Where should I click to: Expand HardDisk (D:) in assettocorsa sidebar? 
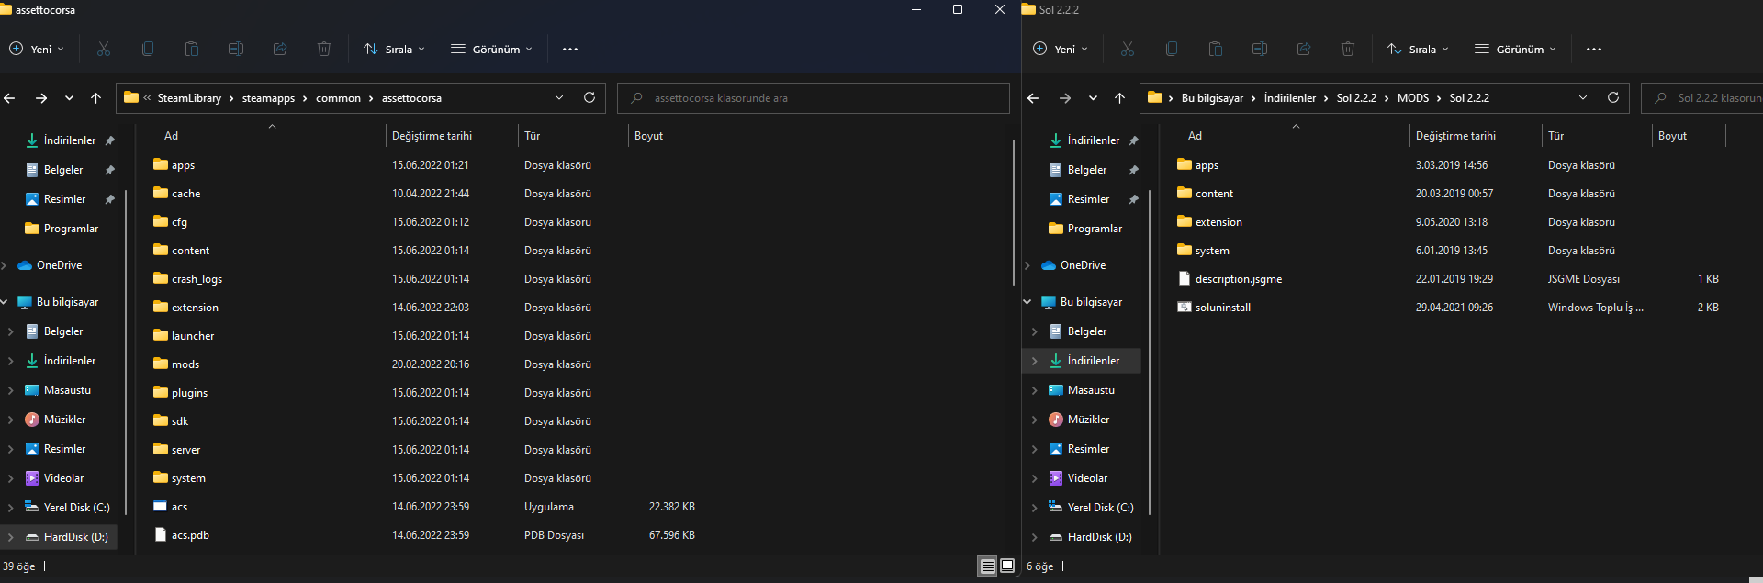click(11, 537)
